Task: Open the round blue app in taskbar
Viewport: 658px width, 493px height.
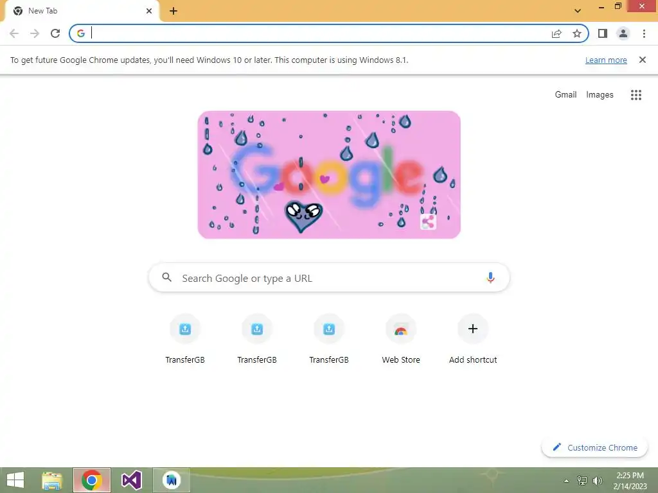Action: point(171,480)
